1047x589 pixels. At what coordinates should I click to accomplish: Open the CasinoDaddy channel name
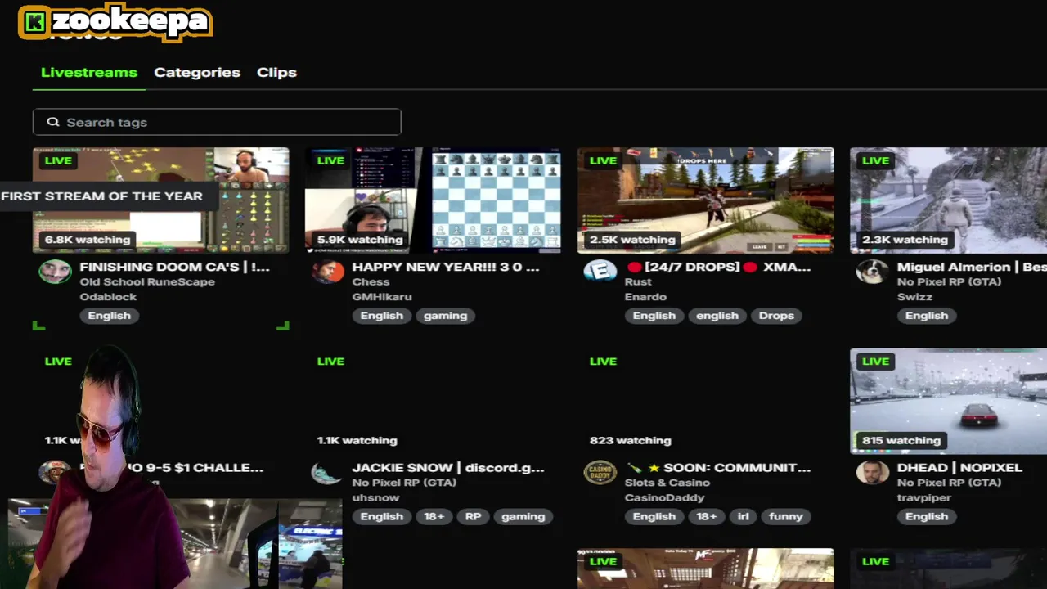pos(664,497)
